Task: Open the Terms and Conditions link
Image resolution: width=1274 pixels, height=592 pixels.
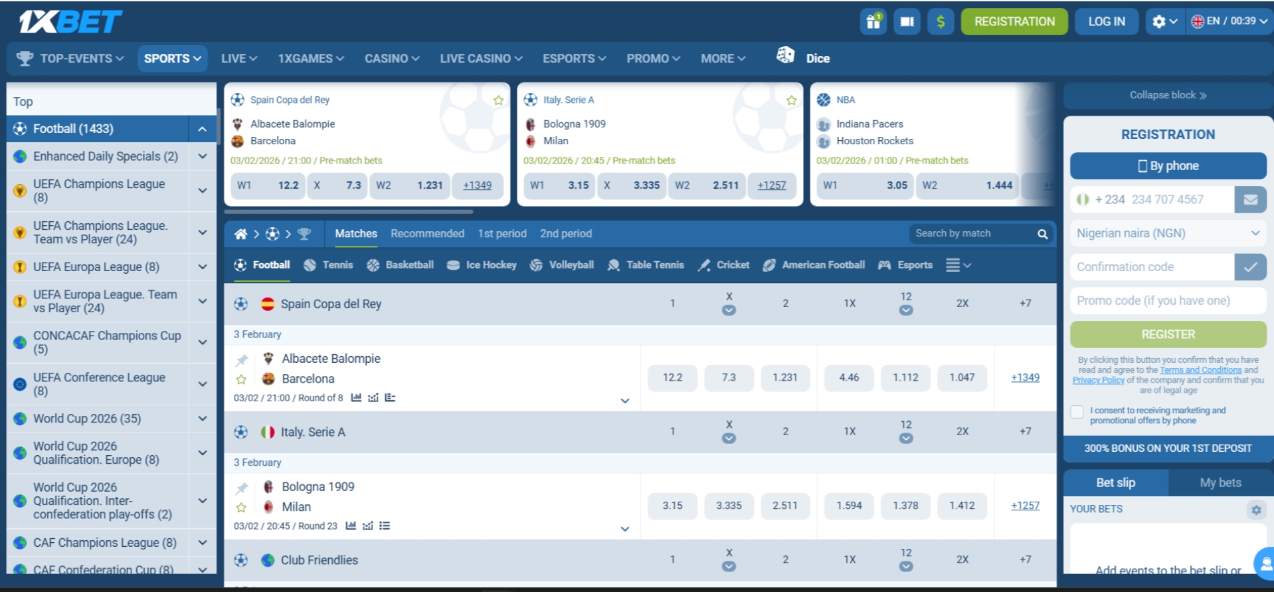Action: pos(1200,370)
